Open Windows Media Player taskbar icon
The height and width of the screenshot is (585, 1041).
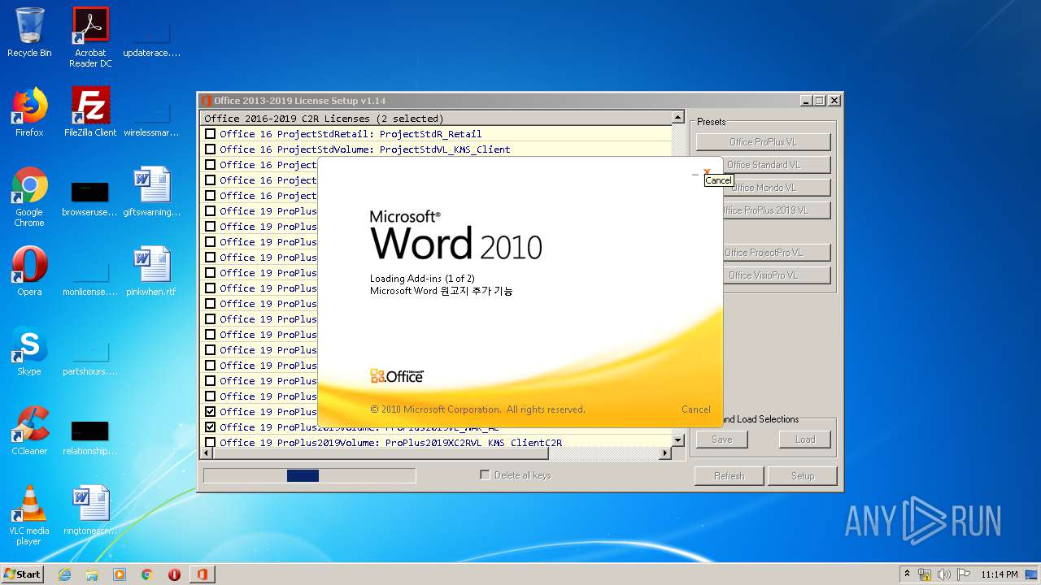point(120,574)
